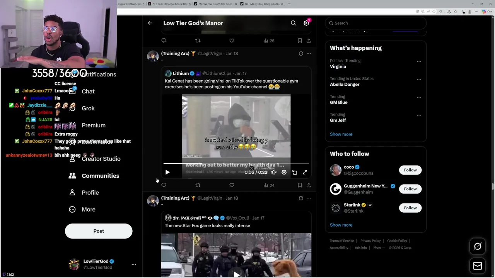Go back with the arrow beside Low Tier God's Manor

(150, 23)
